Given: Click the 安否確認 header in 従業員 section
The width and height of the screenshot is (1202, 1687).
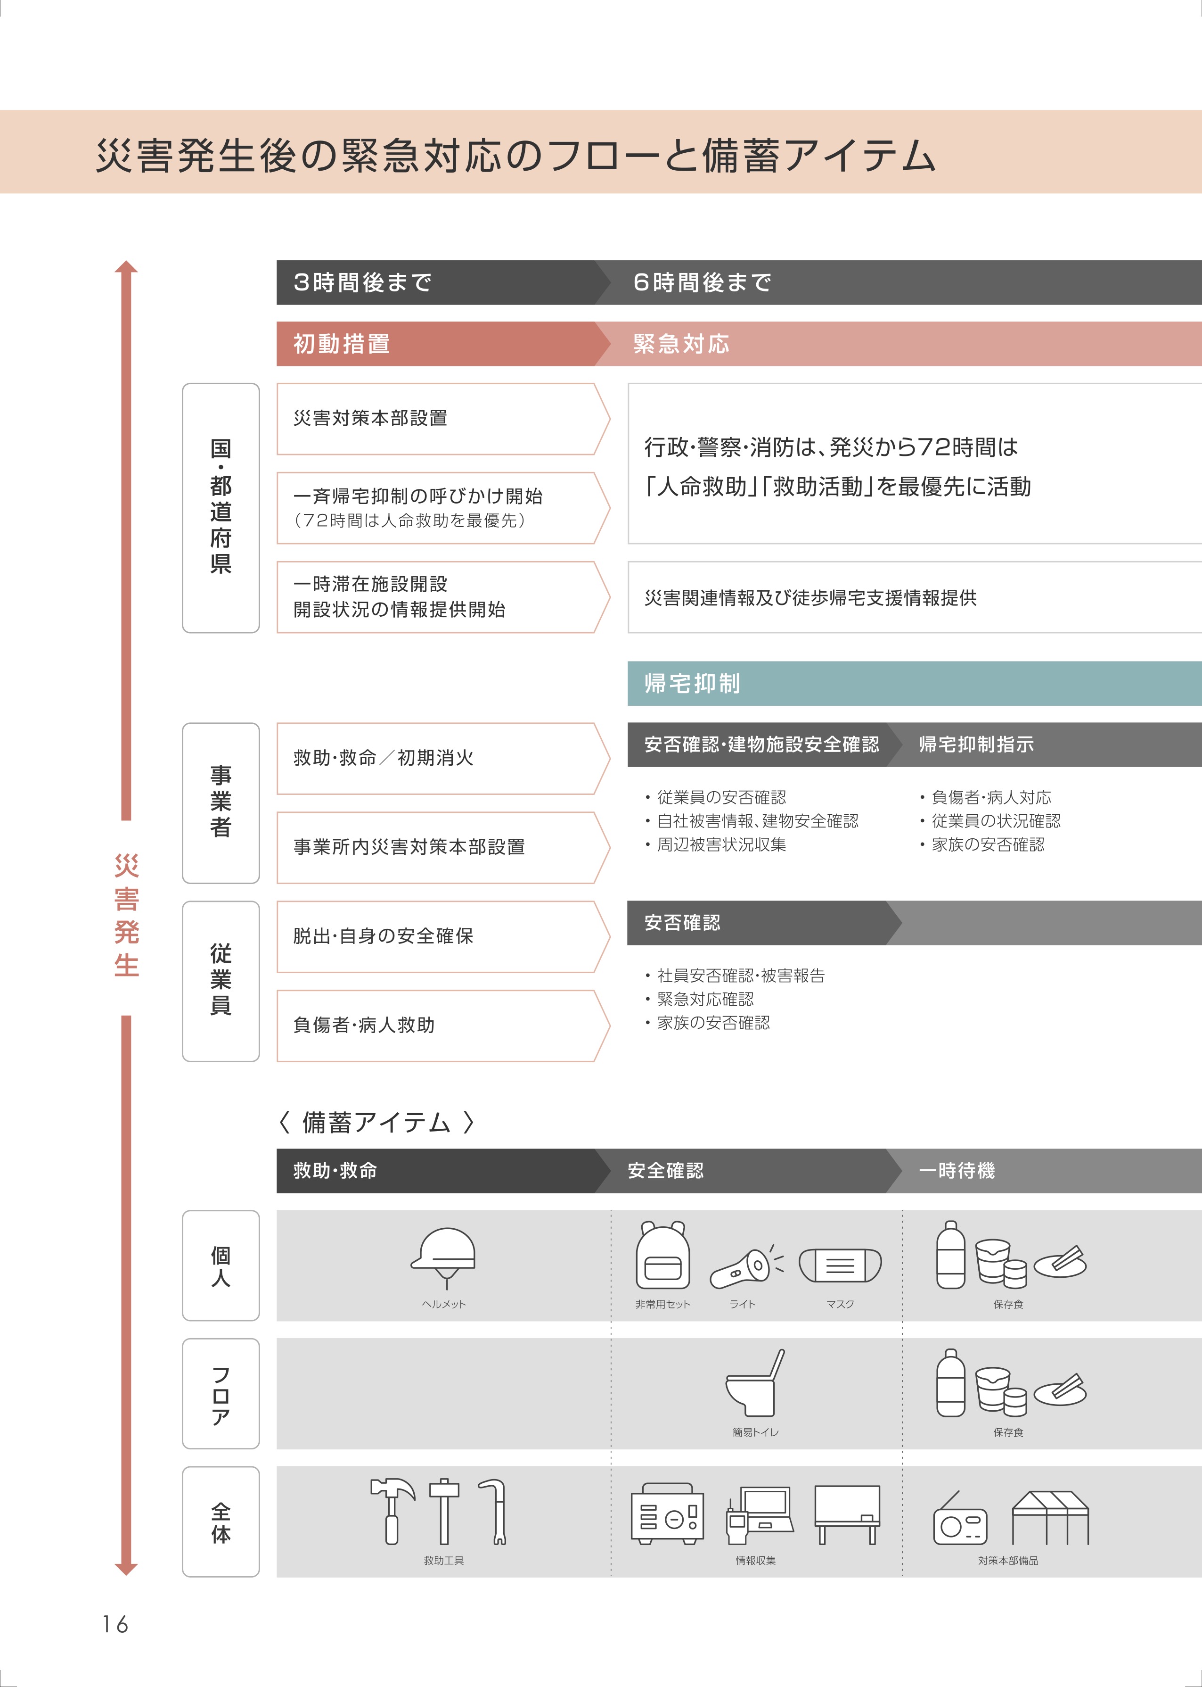Looking at the screenshot, I should tap(765, 923).
